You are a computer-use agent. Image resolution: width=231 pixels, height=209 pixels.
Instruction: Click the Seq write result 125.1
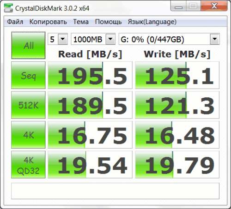click(177, 75)
